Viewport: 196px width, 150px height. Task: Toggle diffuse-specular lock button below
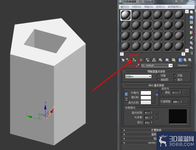126,99
